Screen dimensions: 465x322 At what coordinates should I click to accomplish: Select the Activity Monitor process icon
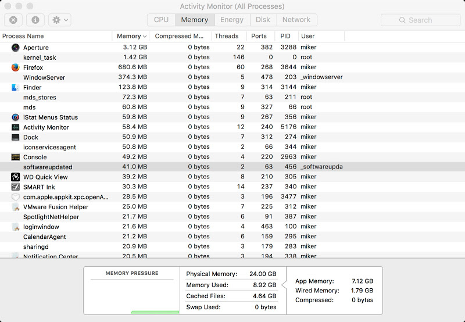[16, 127]
